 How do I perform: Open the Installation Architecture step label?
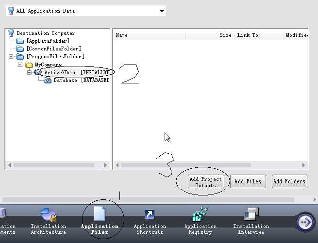pyautogui.click(x=48, y=229)
